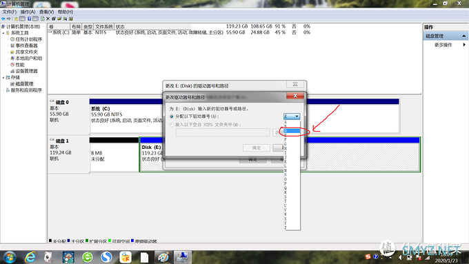Click the Back arrow toolbar icon

click(x=3, y=19)
